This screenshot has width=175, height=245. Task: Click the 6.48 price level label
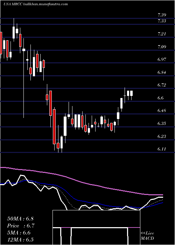tap(162, 111)
